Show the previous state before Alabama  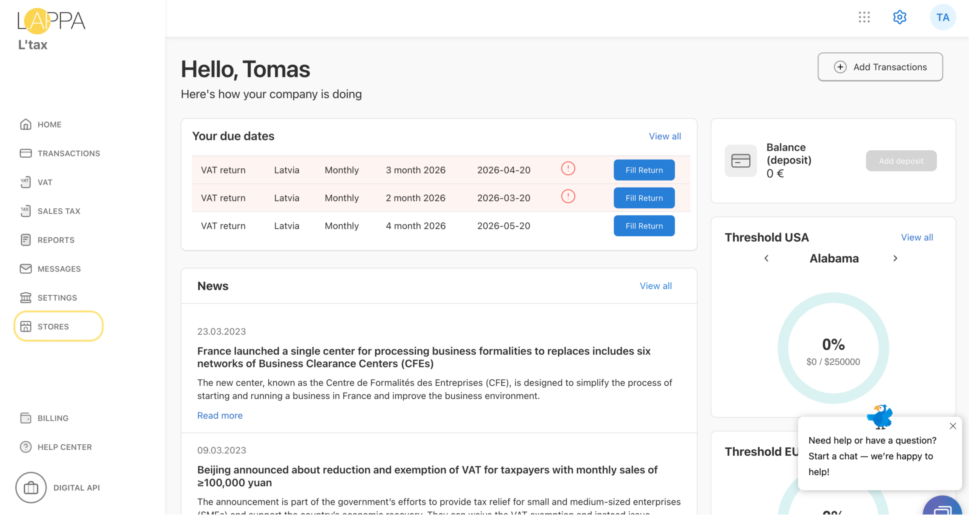[x=766, y=259]
